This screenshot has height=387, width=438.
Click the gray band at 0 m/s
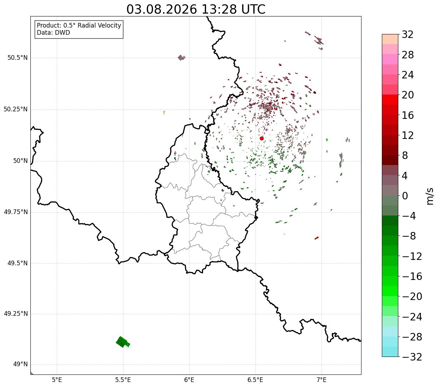tap(390, 190)
